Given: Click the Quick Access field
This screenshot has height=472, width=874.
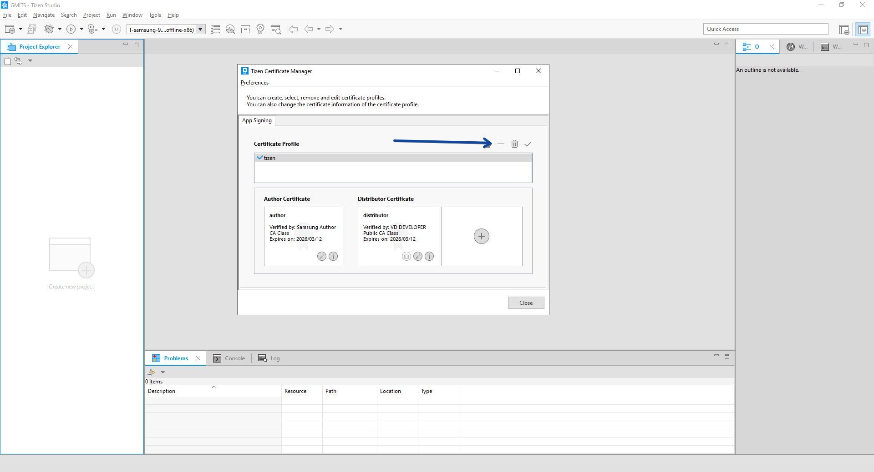Looking at the screenshot, I should [766, 29].
